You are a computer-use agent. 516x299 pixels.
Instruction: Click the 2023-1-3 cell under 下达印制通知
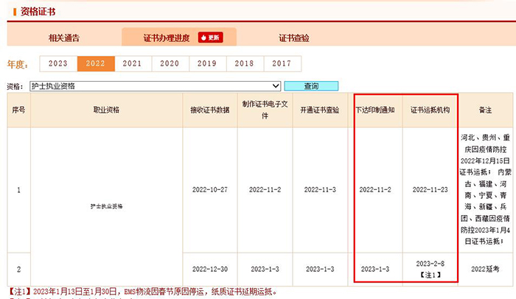tap(375, 269)
